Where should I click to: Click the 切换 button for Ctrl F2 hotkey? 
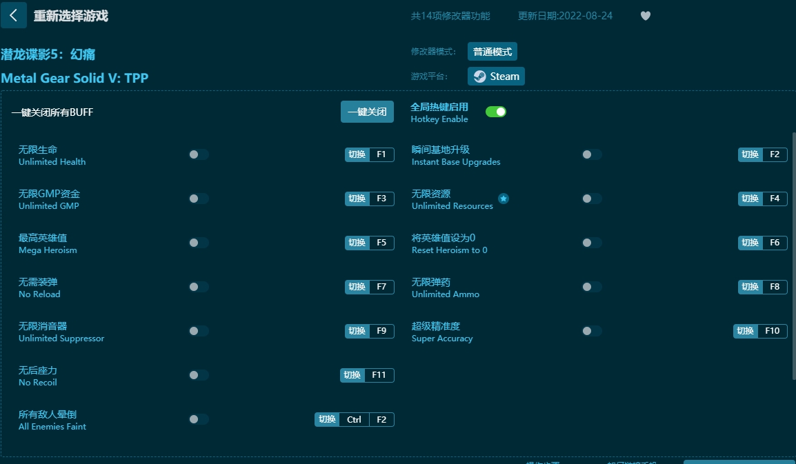point(327,419)
